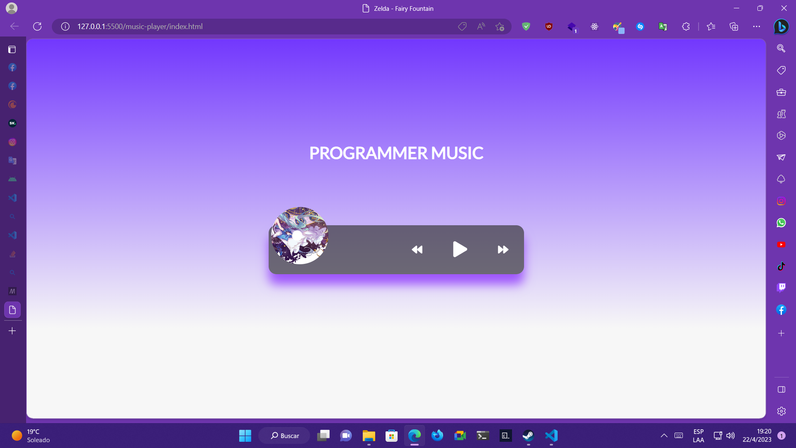The height and width of the screenshot is (448, 796).
Task: Open WhatsApp in the Edge sidebar
Action: tap(781, 223)
